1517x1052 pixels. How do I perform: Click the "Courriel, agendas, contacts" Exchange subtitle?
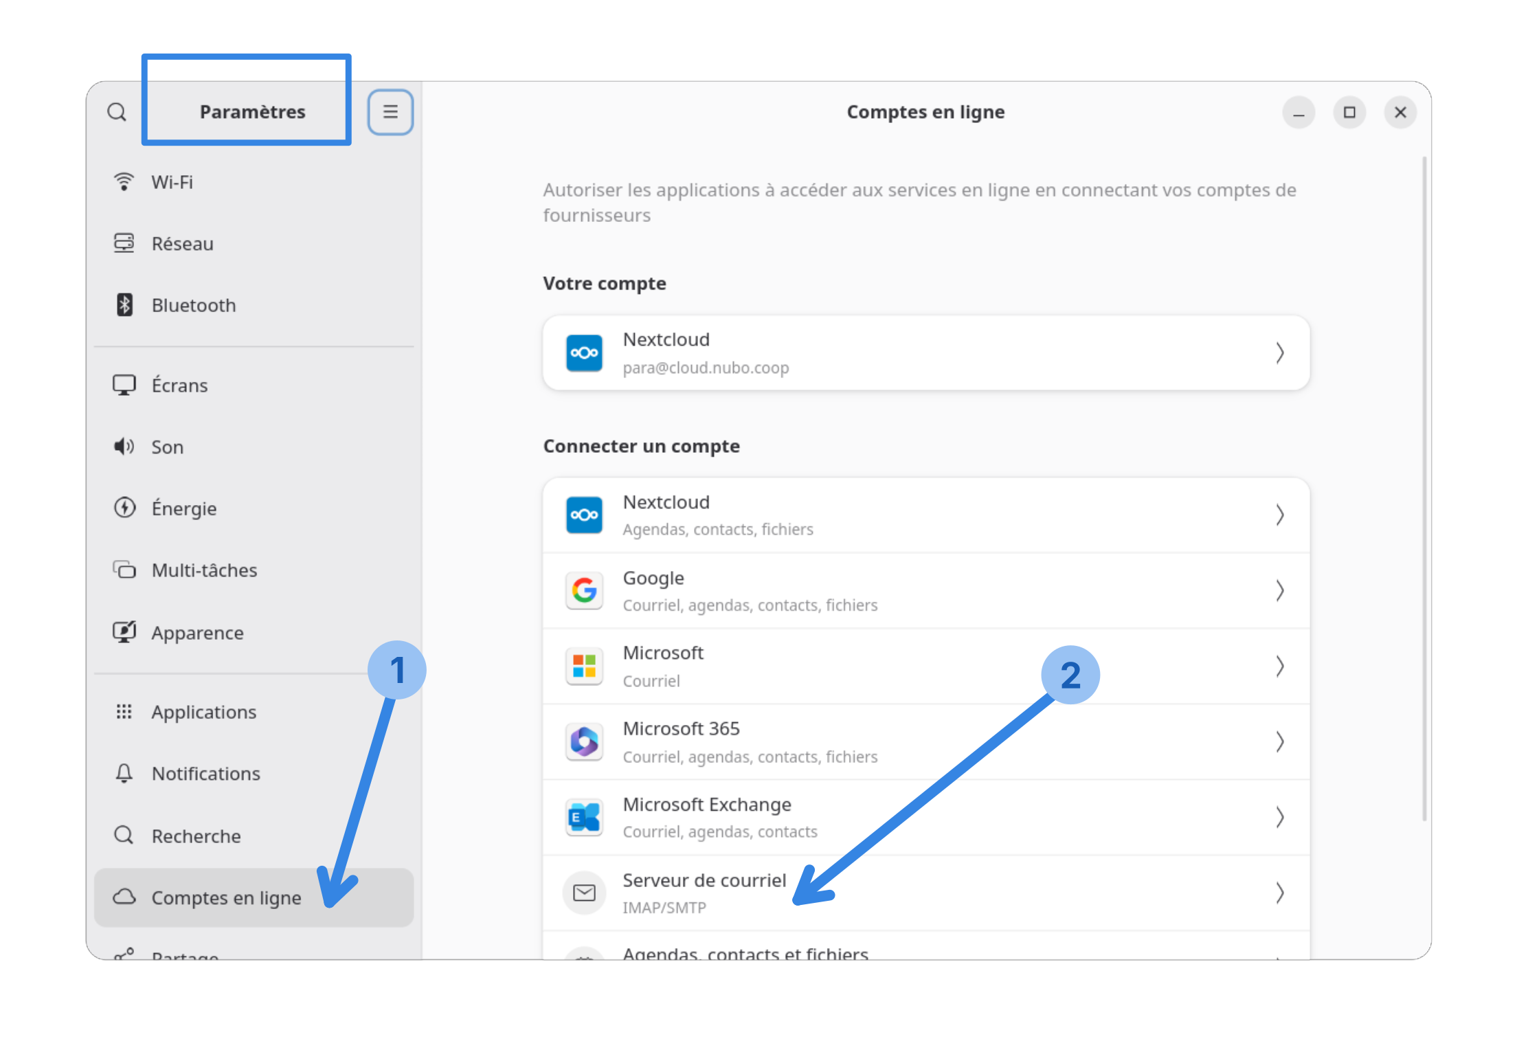(720, 832)
